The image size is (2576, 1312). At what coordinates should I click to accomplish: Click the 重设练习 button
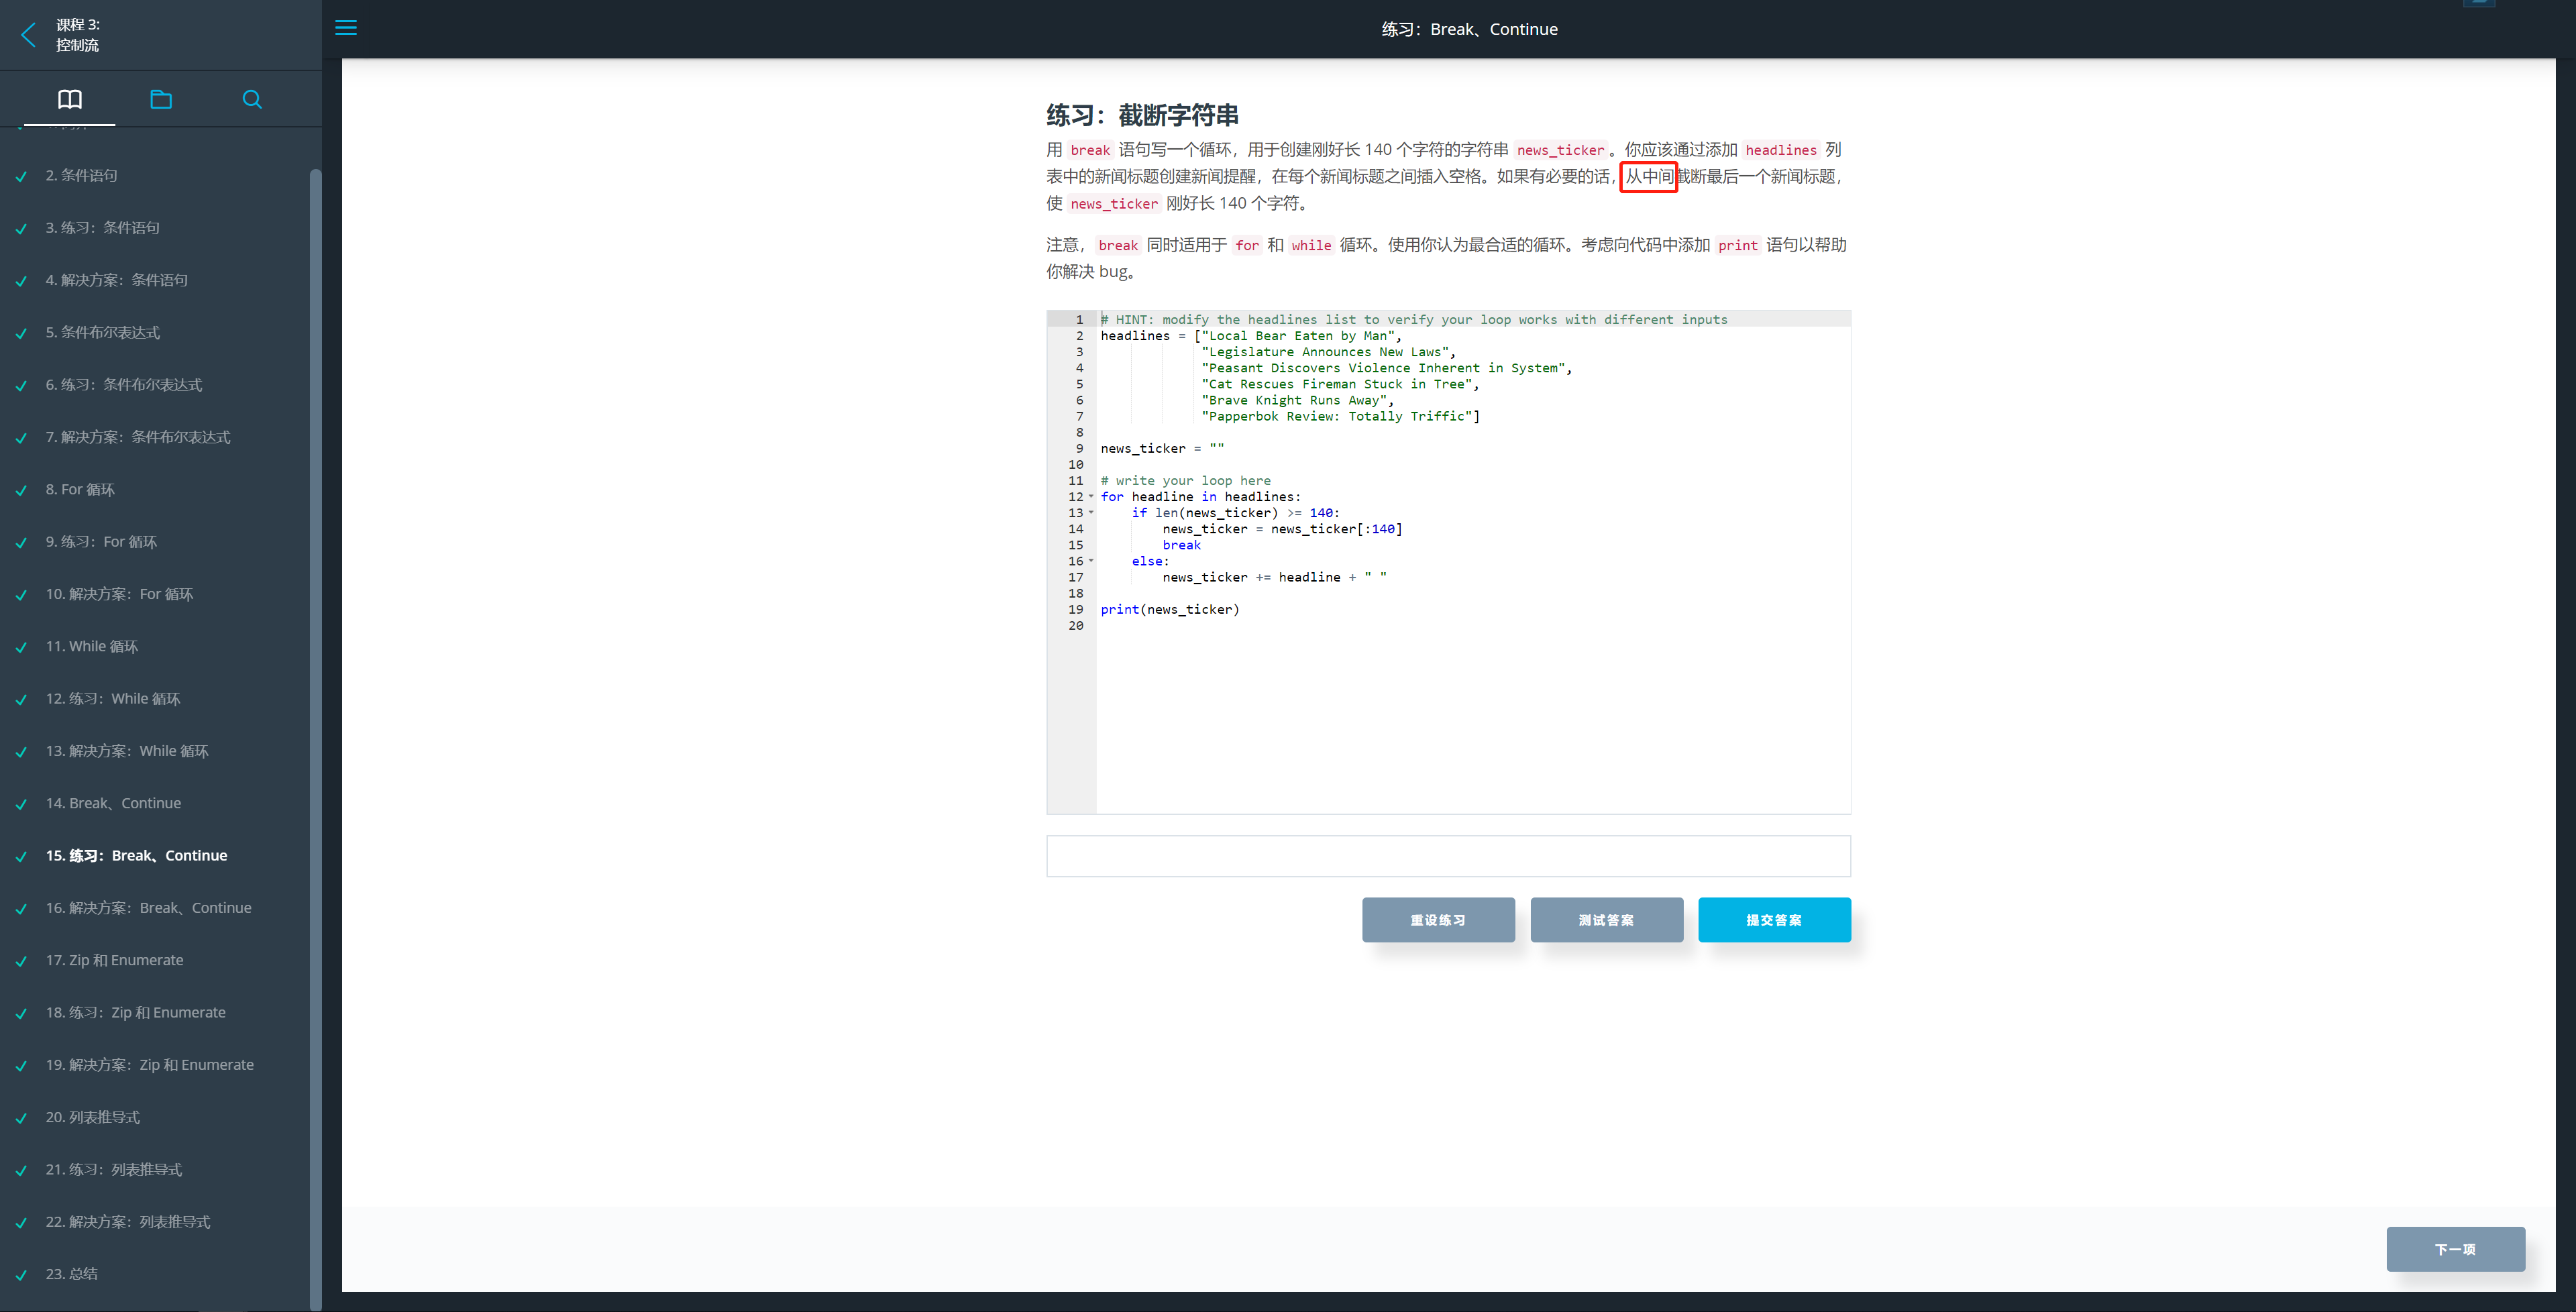pos(1438,919)
